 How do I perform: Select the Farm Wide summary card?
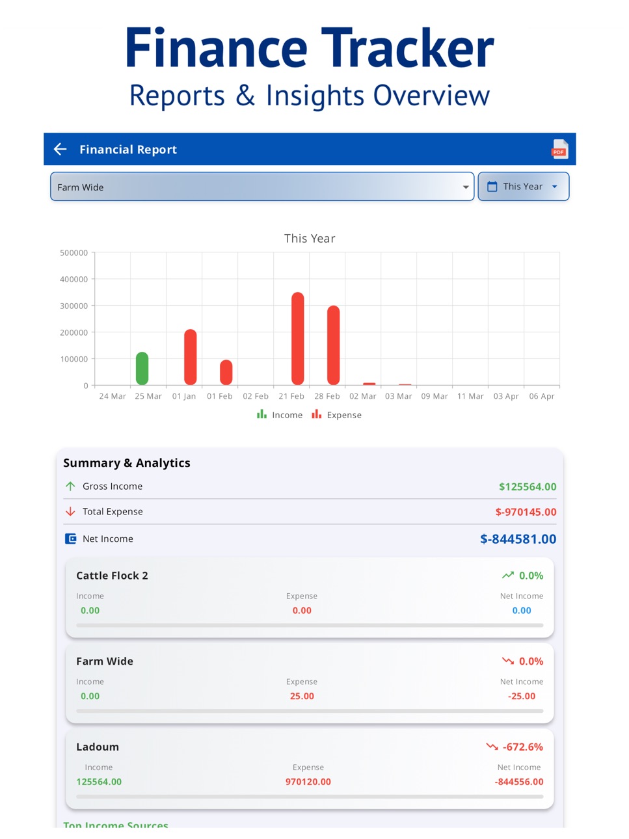click(310, 683)
